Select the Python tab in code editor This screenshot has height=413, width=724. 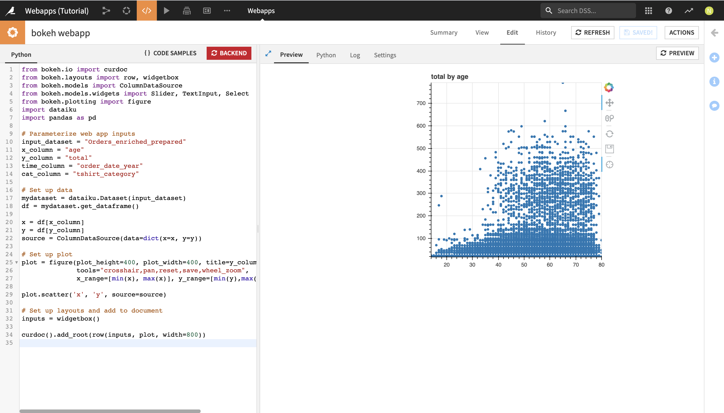(x=21, y=55)
